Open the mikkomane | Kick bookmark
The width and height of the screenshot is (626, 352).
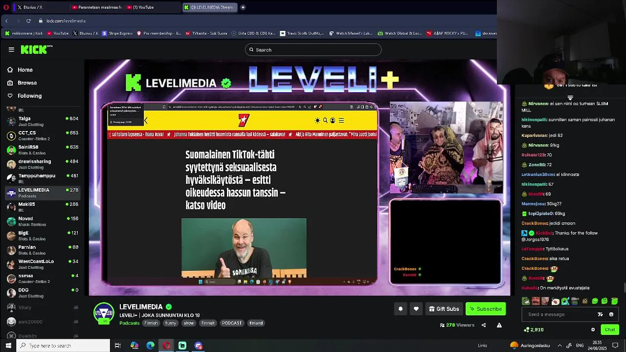point(23,33)
